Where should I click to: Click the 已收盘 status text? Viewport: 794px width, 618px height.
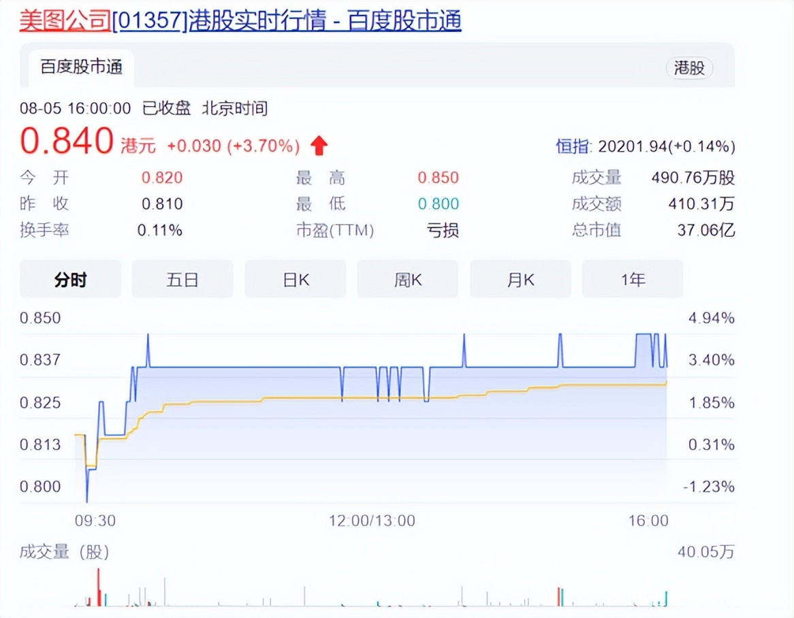167,108
